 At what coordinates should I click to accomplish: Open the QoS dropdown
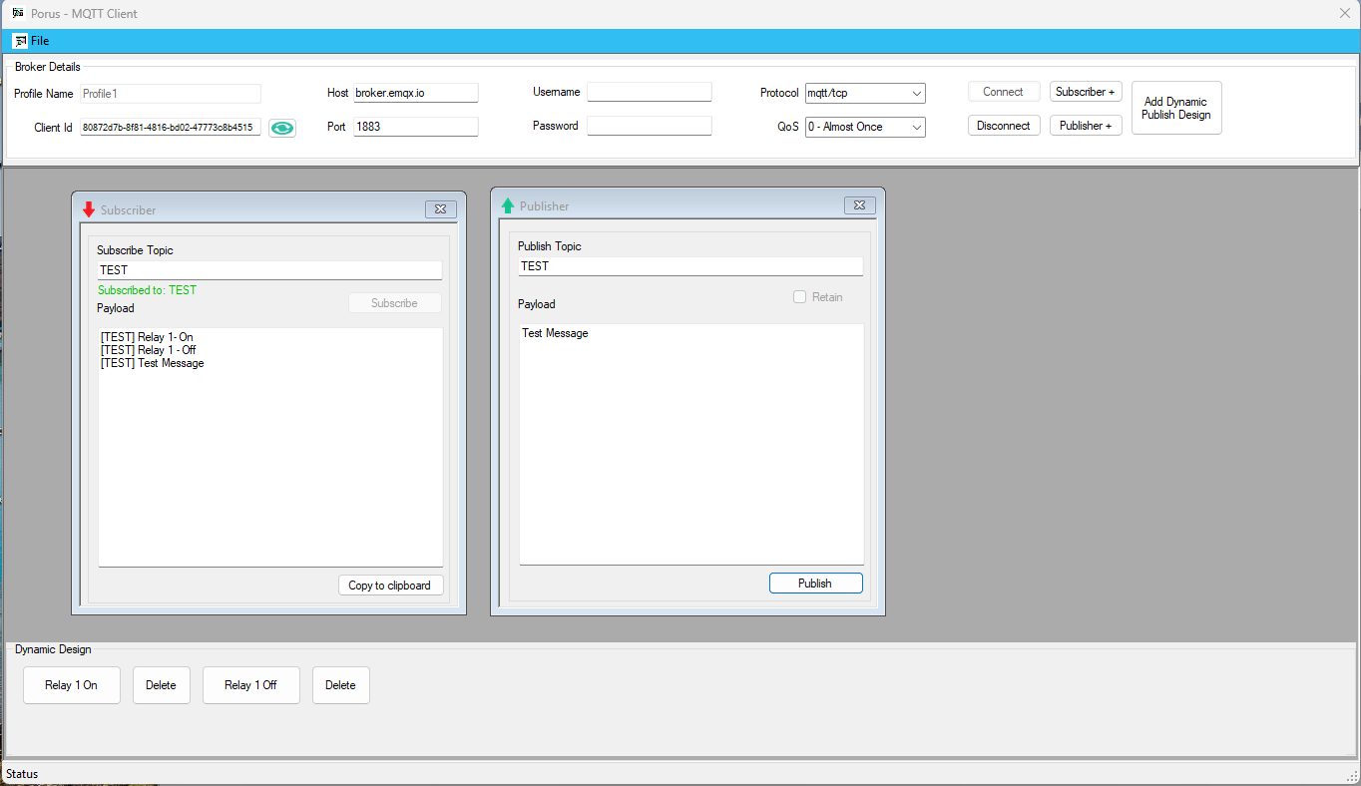point(917,128)
